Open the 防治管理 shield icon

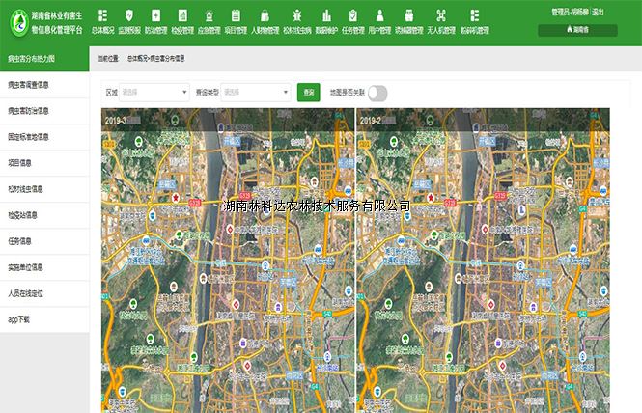tap(155, 14)
